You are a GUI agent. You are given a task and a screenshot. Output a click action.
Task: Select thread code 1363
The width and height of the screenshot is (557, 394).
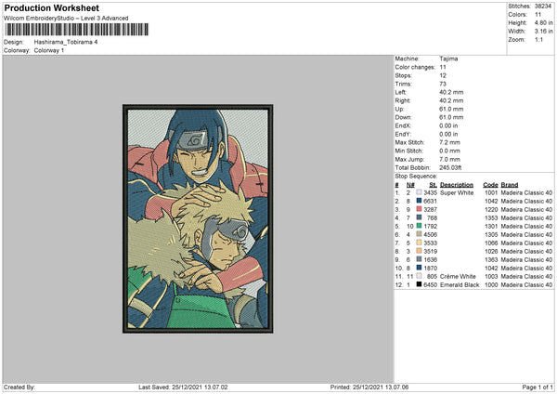point(491,259)
